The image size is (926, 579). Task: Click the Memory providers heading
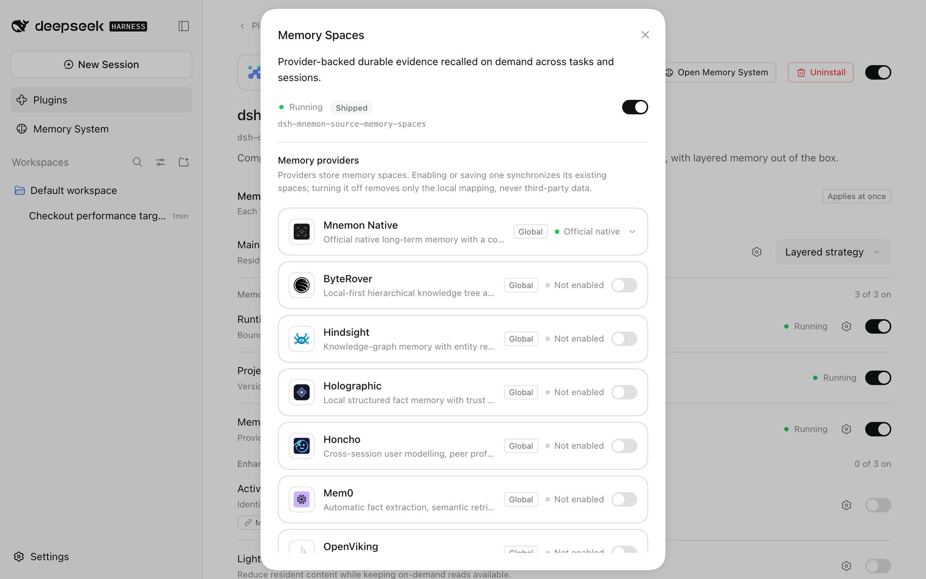[318, 160]
